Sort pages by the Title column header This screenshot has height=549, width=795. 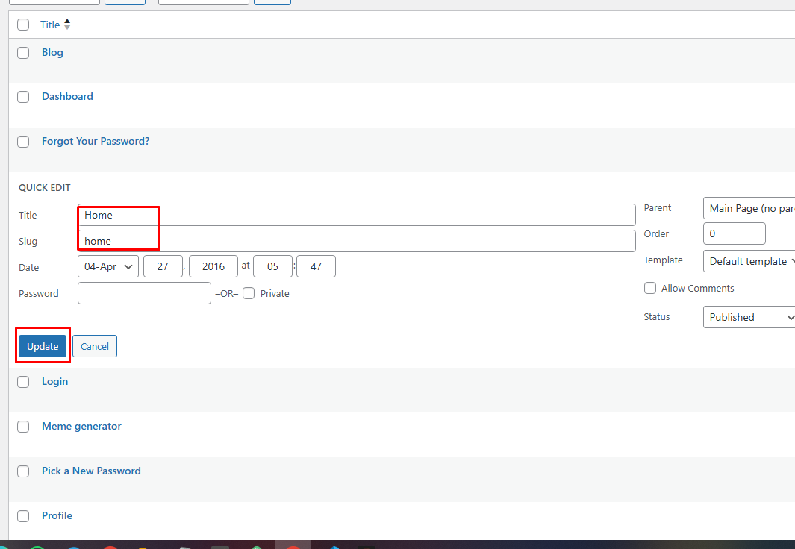[50, 25]
